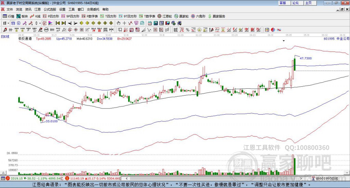The width and height of the screenshot is (350, 188).
Task: Select the hand pan tool
Action: pos(119,23)
